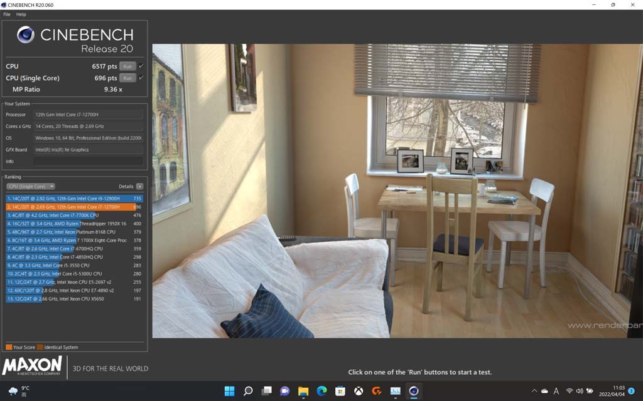Open Microsoft Store from the taskbar
643x401 pixels.
coord(340,391)
